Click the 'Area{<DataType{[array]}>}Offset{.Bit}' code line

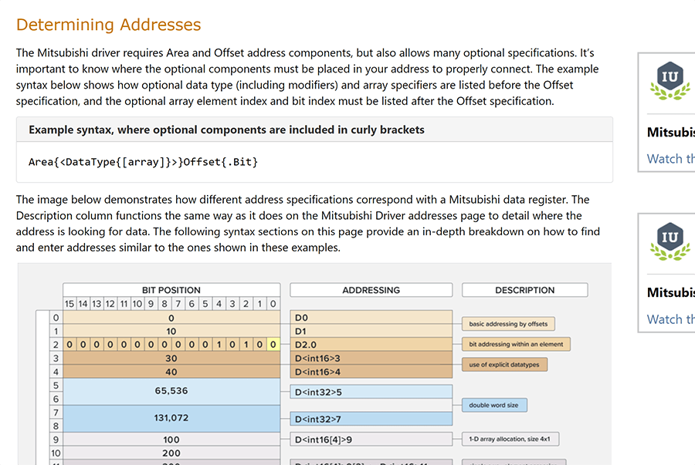click(143, 162)
